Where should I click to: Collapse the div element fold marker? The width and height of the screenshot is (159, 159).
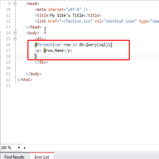click(15, 38)
